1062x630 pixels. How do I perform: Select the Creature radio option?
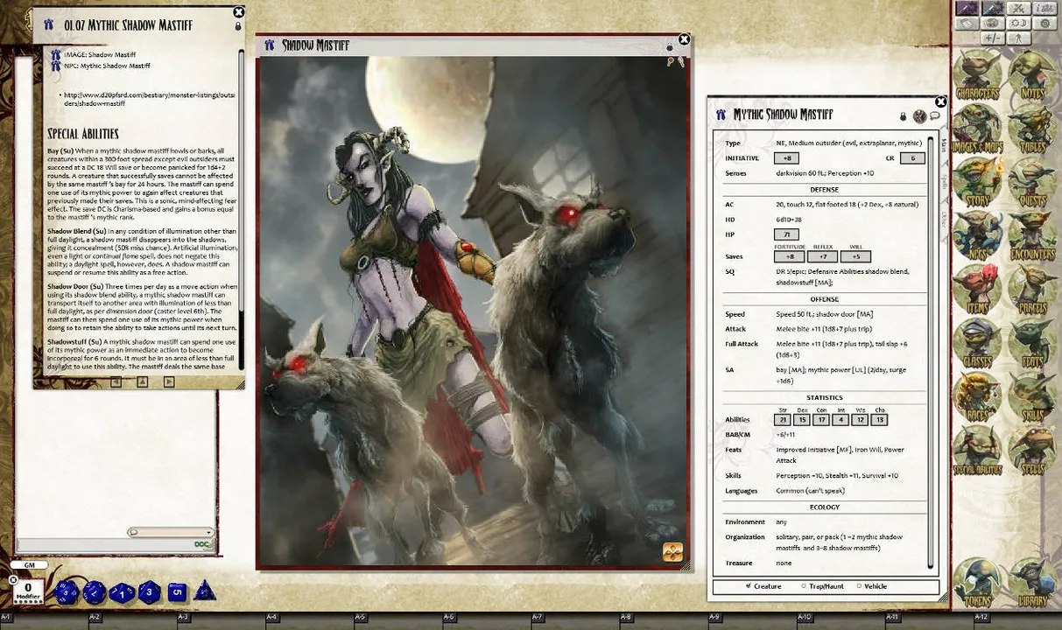pyautogui.click(x=749, y=586)
